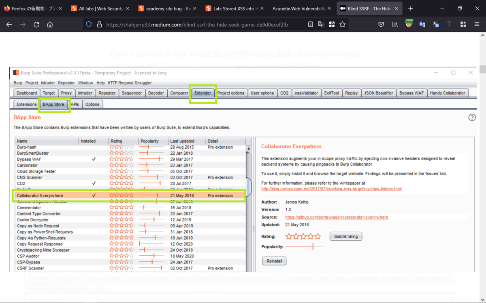Open the BApp Store help question mark
This screenshot has height=303, width=486.
(x=472, y=118)
